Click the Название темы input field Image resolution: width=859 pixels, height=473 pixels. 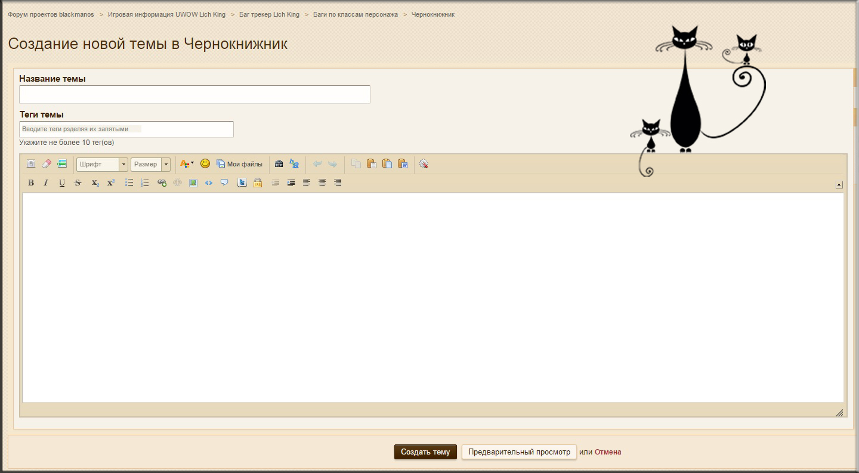(194, 95)
